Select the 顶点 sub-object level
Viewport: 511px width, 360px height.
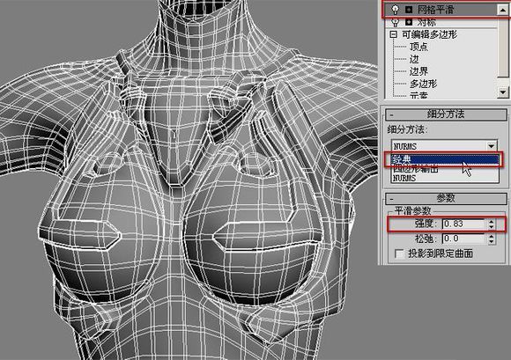[418, 47]
